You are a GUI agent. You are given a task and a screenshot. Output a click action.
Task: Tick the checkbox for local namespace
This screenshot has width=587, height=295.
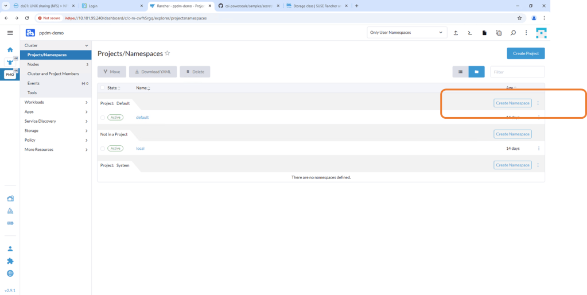[103, 149]
